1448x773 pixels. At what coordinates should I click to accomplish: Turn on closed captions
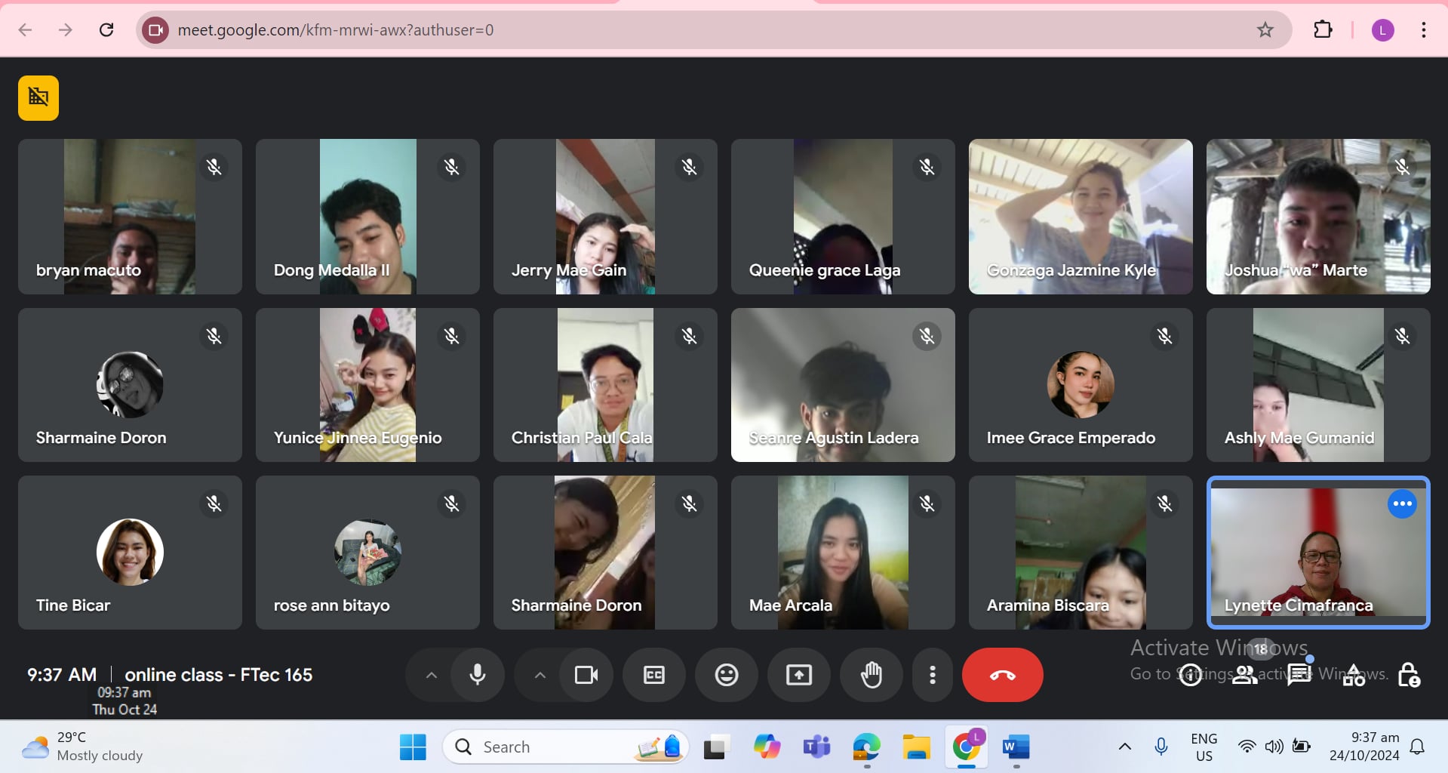tap(654, 675)
